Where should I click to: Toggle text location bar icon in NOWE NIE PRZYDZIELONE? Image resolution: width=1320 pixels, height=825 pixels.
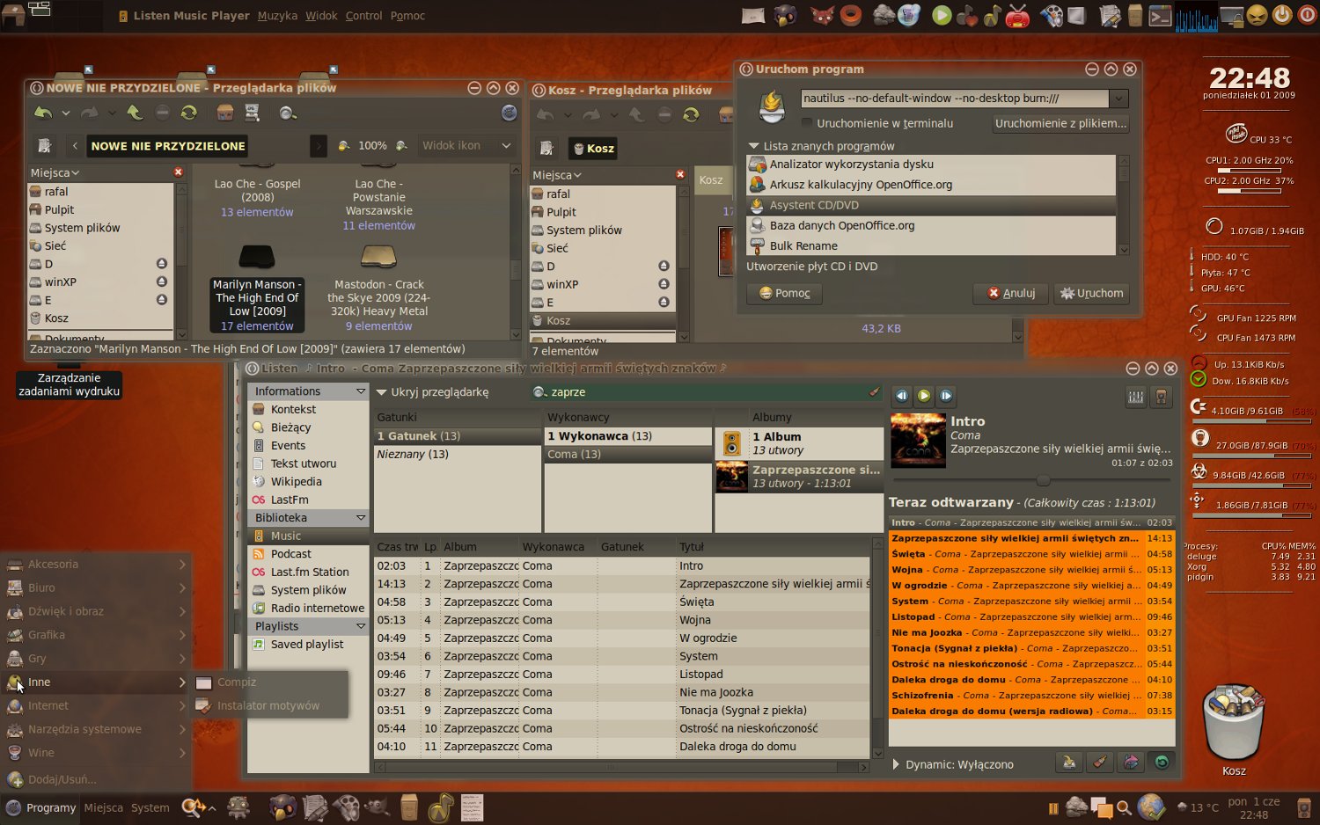coord(44,145)
